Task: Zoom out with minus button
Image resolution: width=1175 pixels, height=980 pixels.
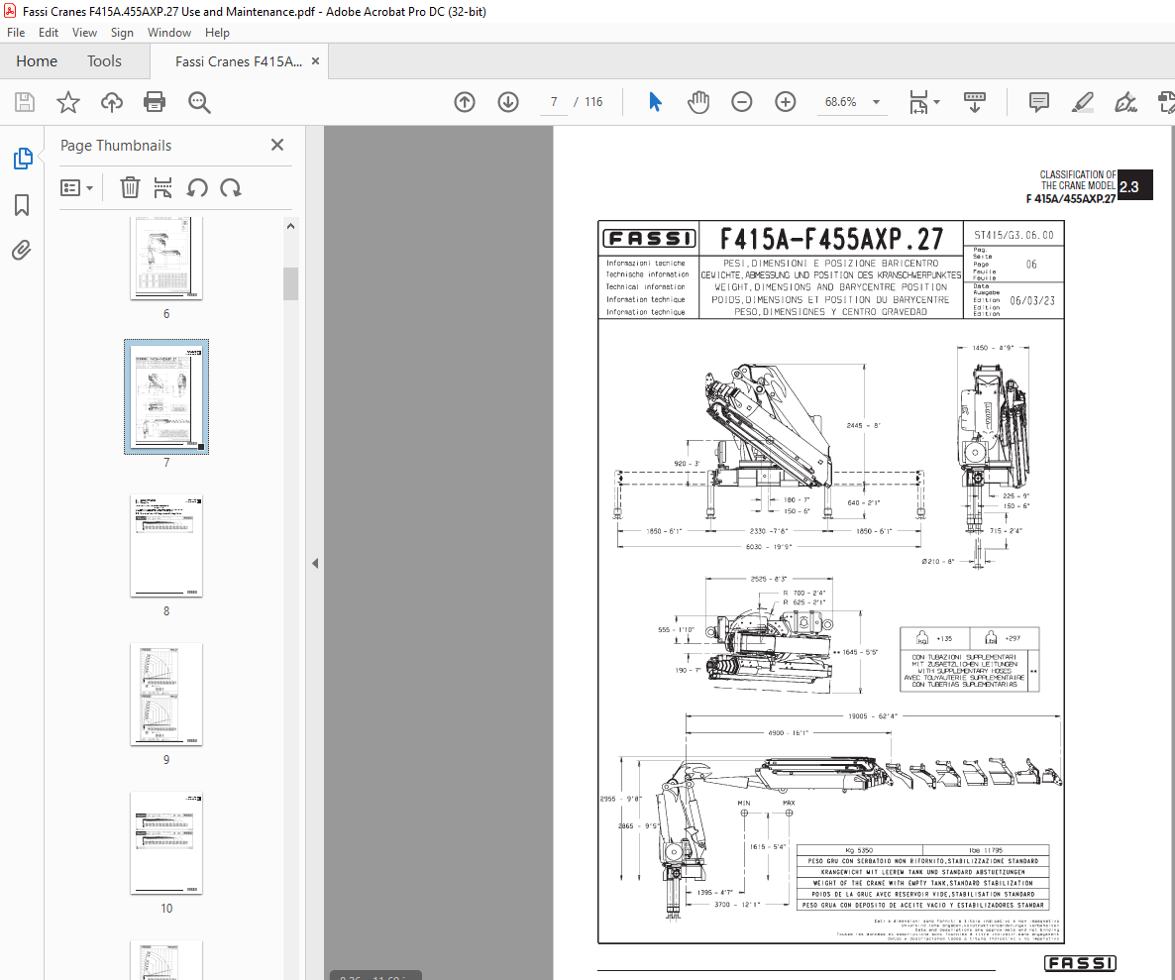Action: click(742, 102)
